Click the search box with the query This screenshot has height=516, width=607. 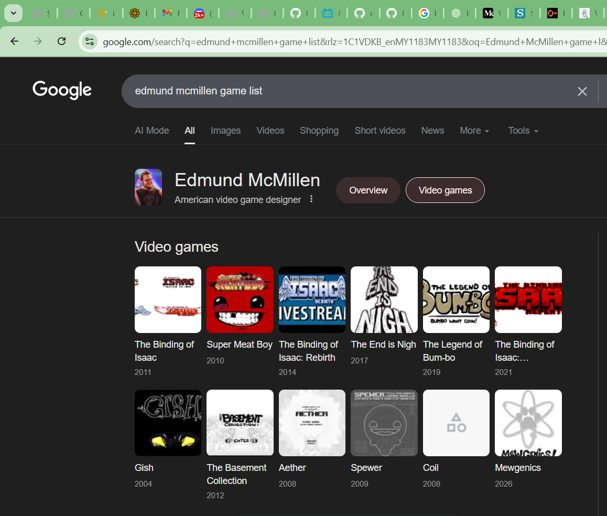coord(349,91)
